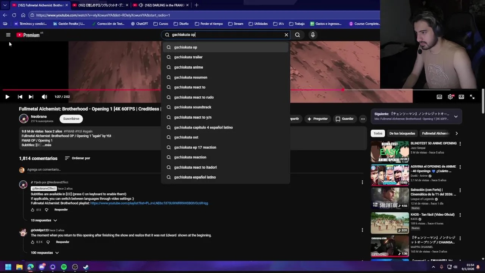
Task: Skip to the next video
Action: (x=31, y=97)
